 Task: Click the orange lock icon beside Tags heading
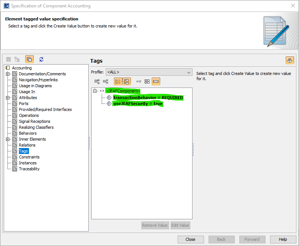click(290, 60)
